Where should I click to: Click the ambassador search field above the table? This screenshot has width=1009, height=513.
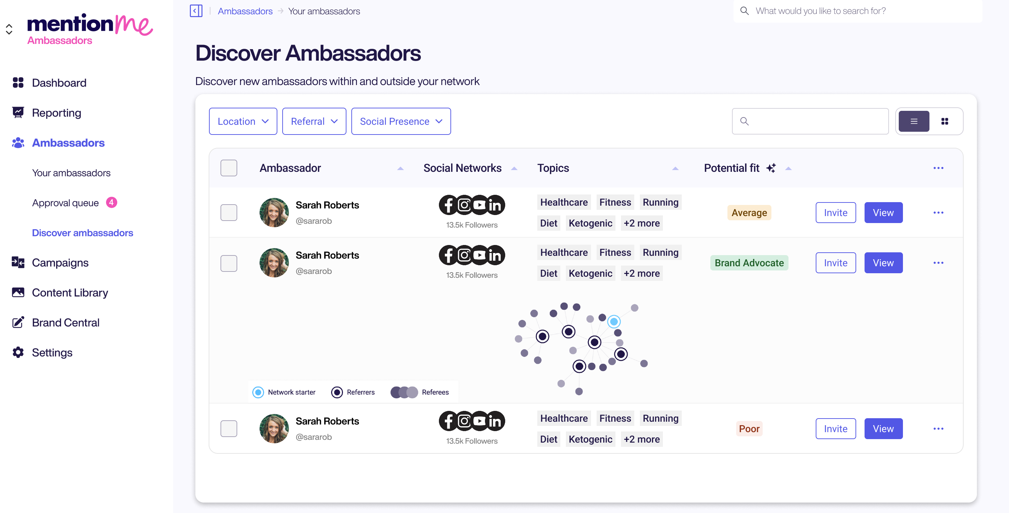(x=810, y=121)
